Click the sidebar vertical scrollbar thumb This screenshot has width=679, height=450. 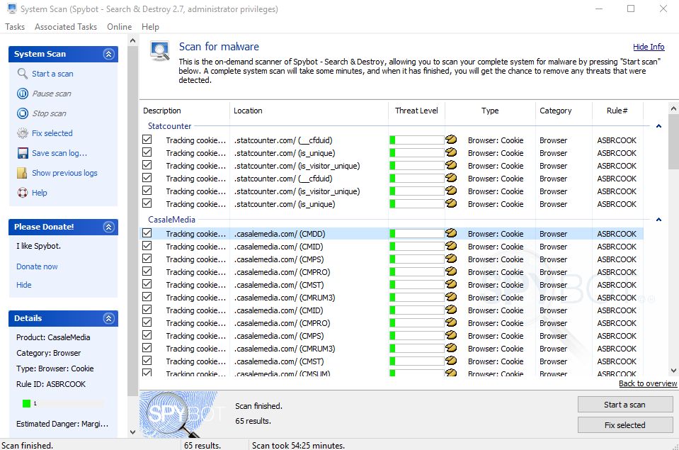[132, 222]
